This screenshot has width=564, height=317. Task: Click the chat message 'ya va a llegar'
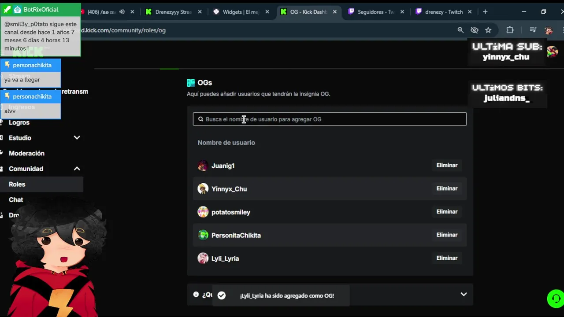click(22, 80)
